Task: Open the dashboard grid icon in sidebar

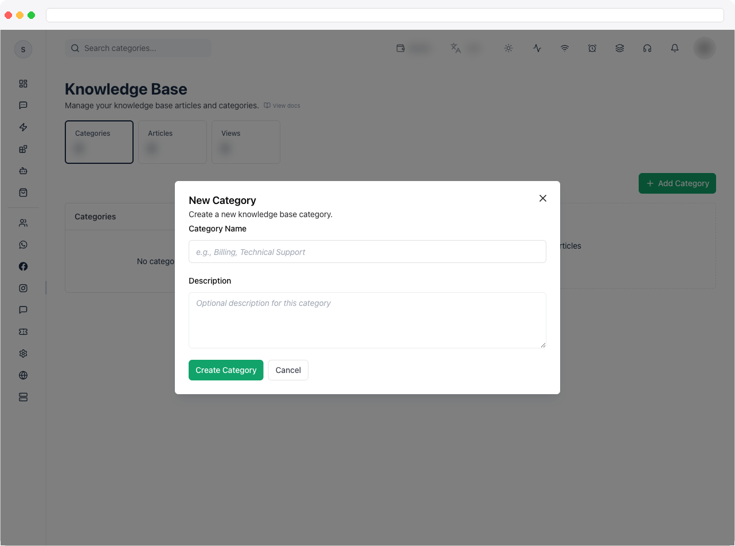Action: pyautogui.click(x=23, y=84)
